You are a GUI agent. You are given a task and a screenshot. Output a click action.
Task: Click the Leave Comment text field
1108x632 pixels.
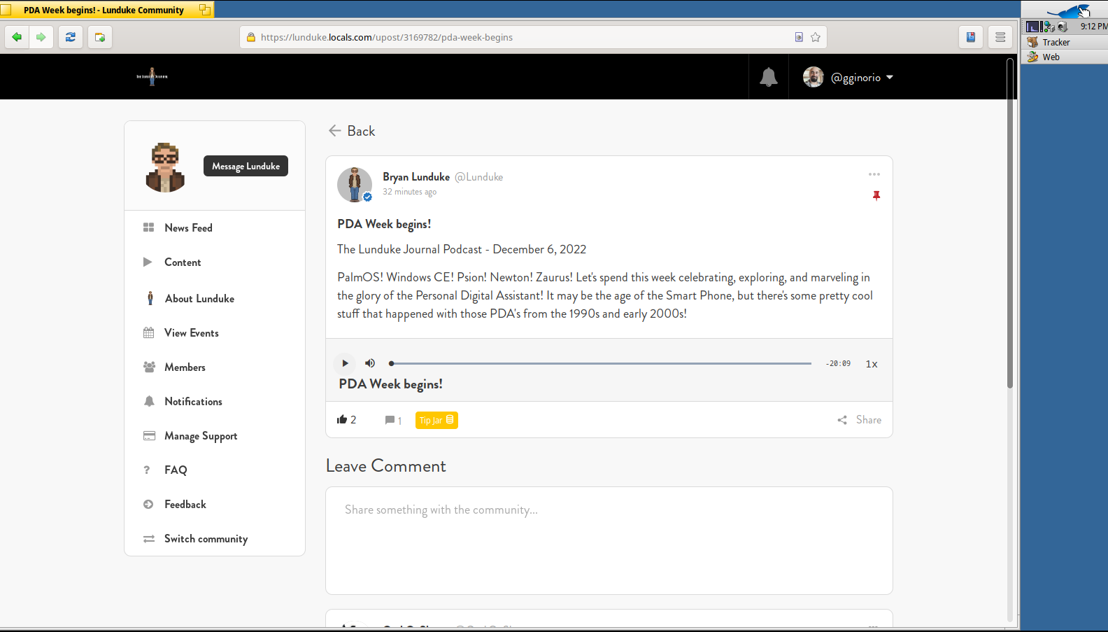(x=609, y=540)
